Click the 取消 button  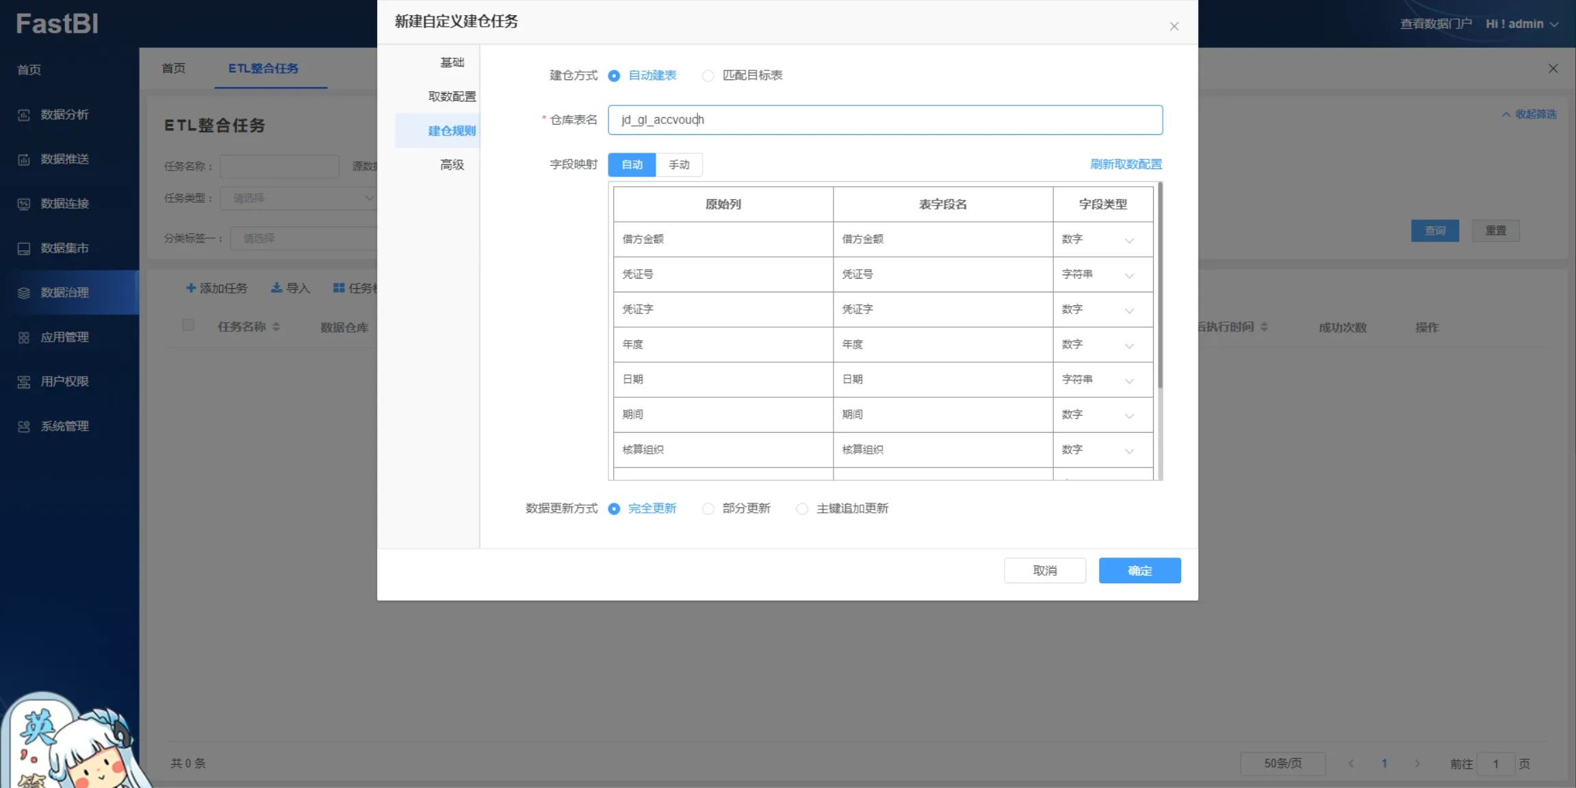click(1045, 571)
